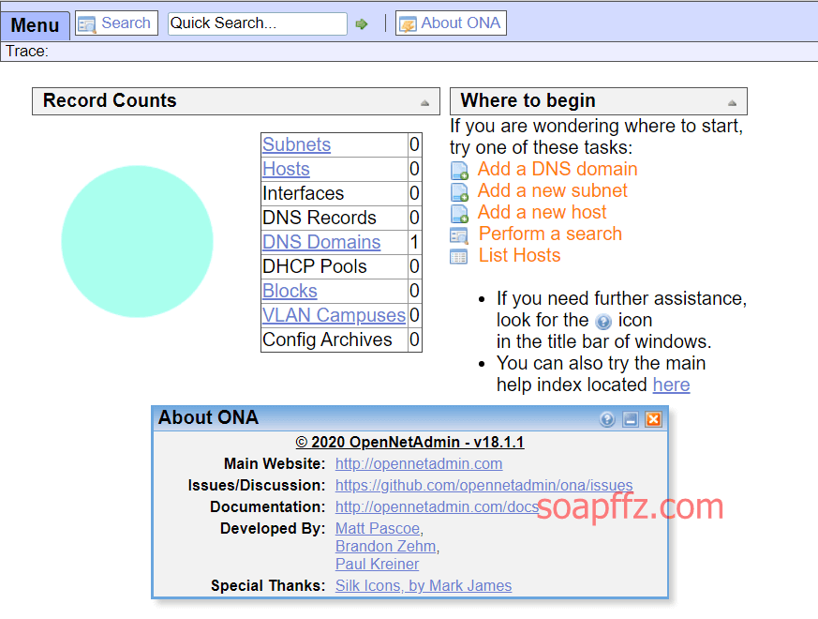The image size is (818, 619).
Task: Click the DNS Records row label
Action: 320,218
